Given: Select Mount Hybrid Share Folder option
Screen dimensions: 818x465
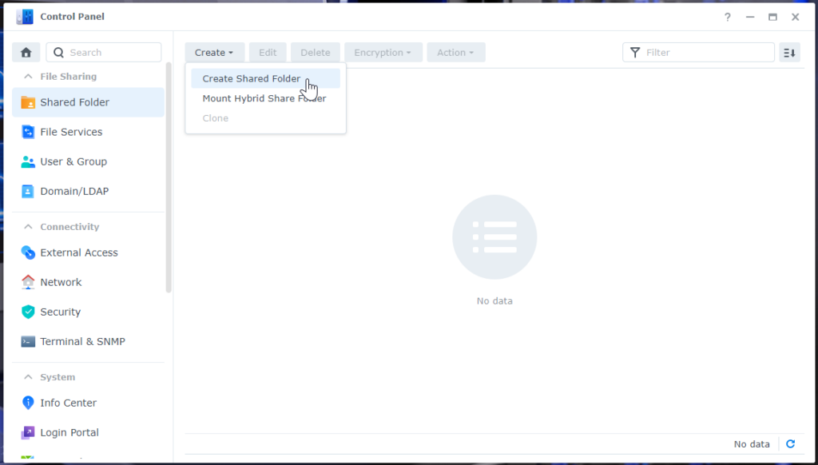Looking at the screenshot, I should (x=264, y=97).
